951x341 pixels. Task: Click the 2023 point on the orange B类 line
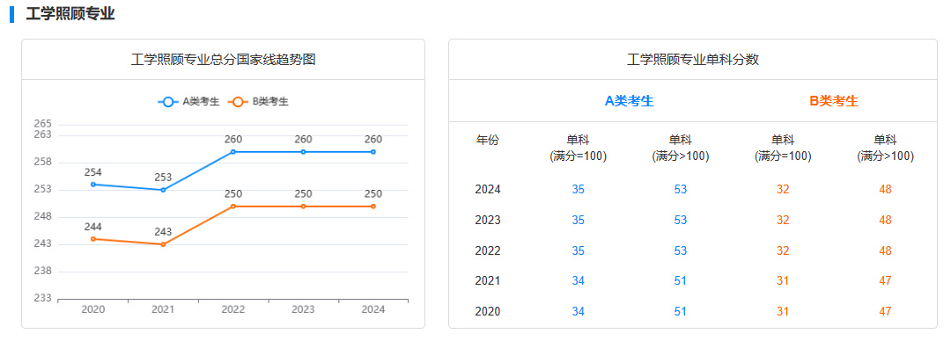303,206
